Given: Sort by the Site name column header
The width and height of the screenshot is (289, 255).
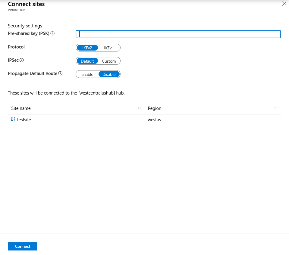Looking at the screenshot, I should pyautogui.click(x=21, y=108).
